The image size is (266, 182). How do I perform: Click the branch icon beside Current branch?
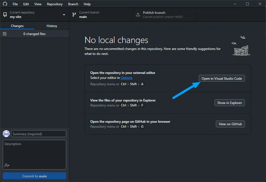[x=74, y=15]
